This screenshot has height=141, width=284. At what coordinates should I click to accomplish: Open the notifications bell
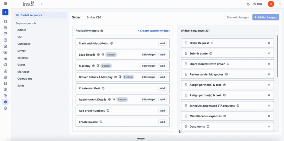click(248, 4)
